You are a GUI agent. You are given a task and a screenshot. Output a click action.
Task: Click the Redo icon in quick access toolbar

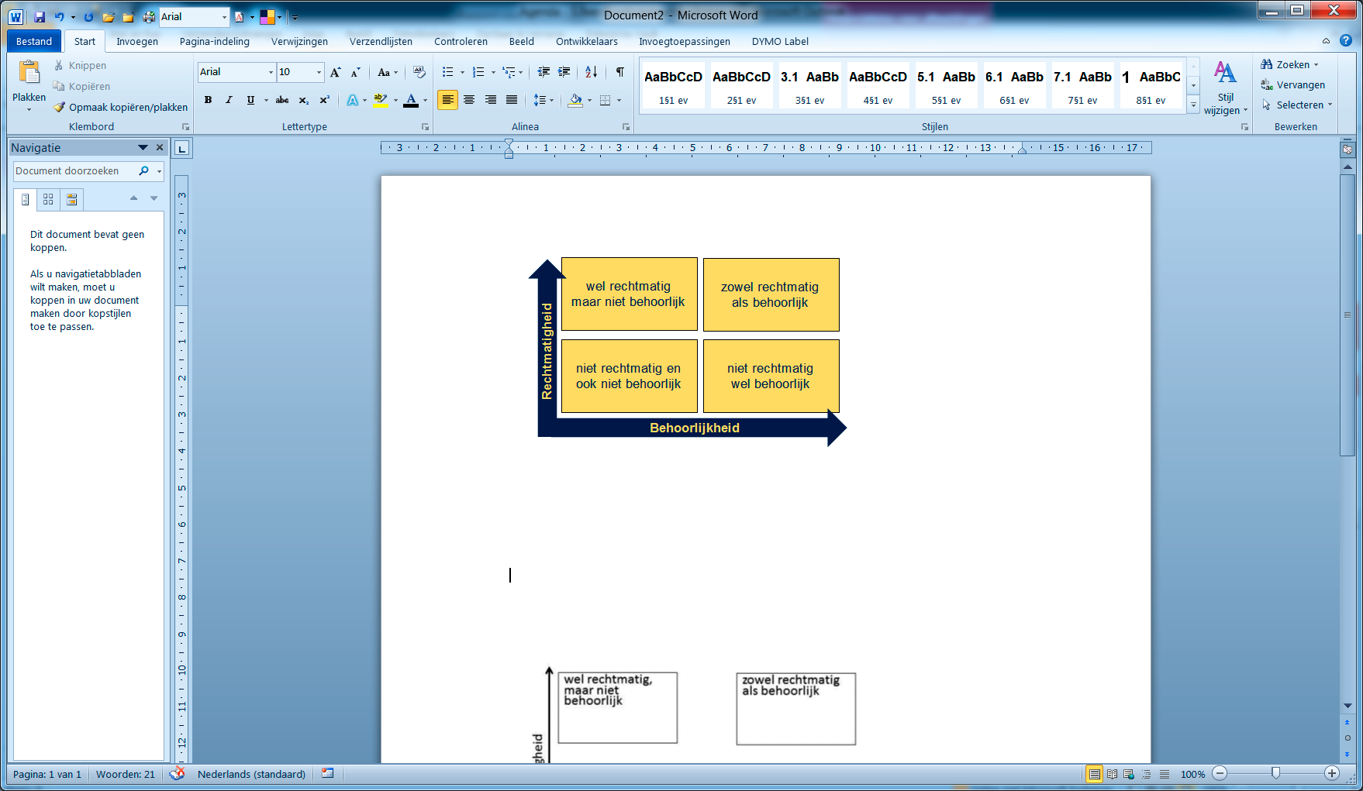[88, 16]
